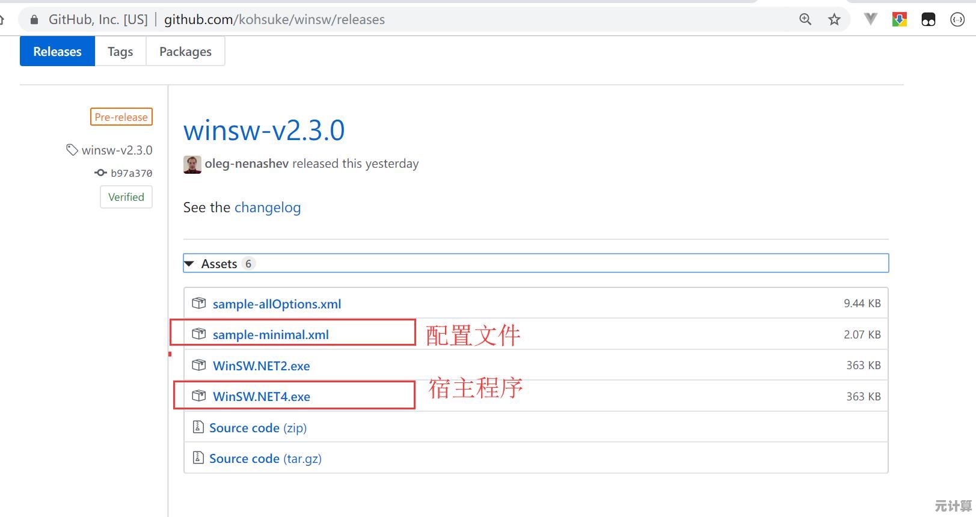Open the download-arrow extension in browser toolbar

899,19
